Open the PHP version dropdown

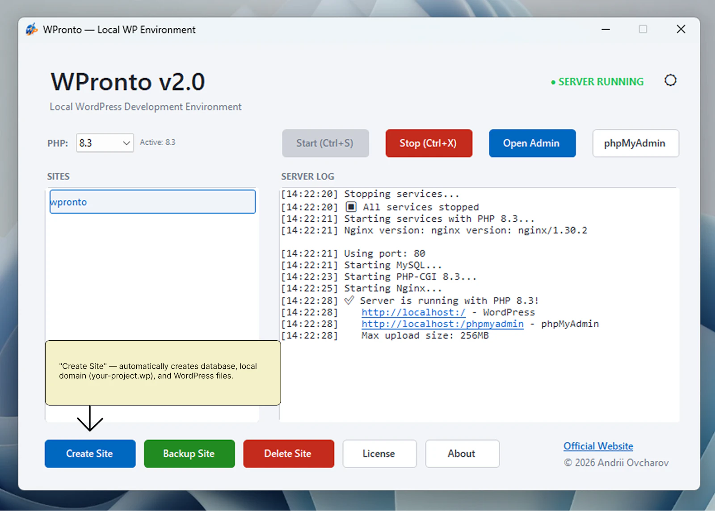pos(105,143)
